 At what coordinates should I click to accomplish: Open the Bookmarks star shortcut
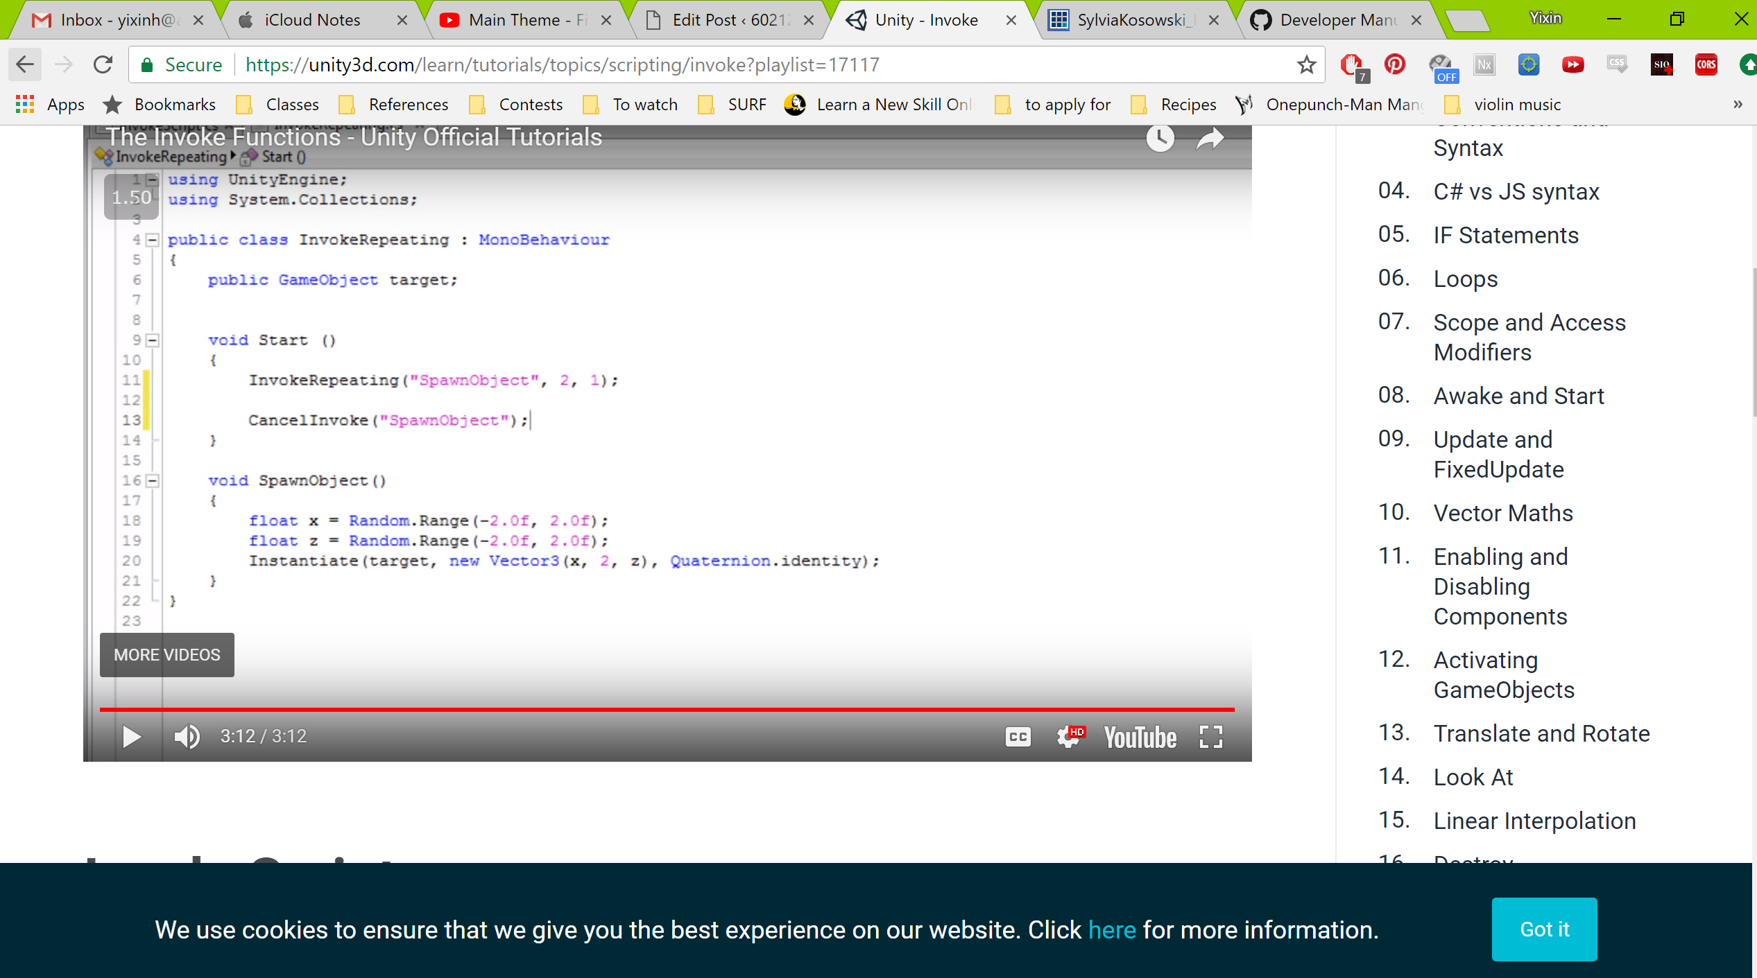coord(159,105)
